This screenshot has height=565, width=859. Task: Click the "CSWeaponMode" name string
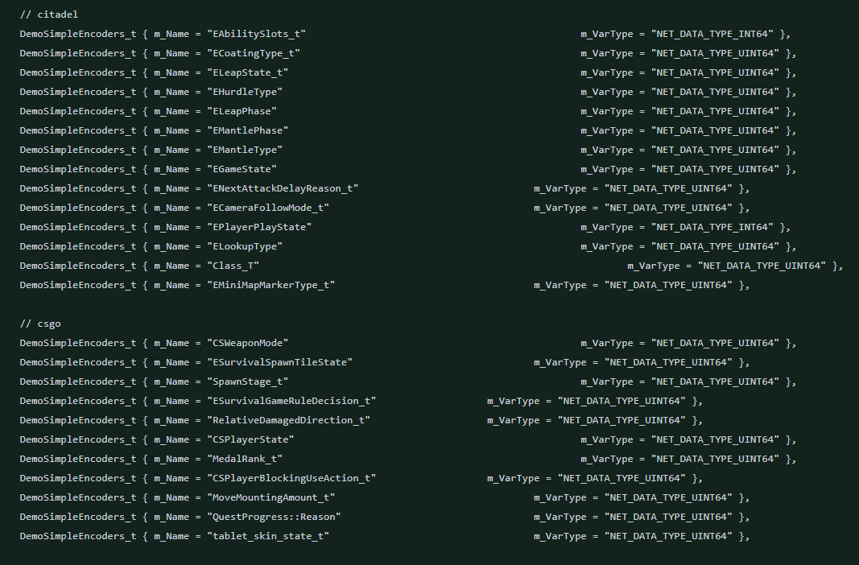tap(247, 343)
